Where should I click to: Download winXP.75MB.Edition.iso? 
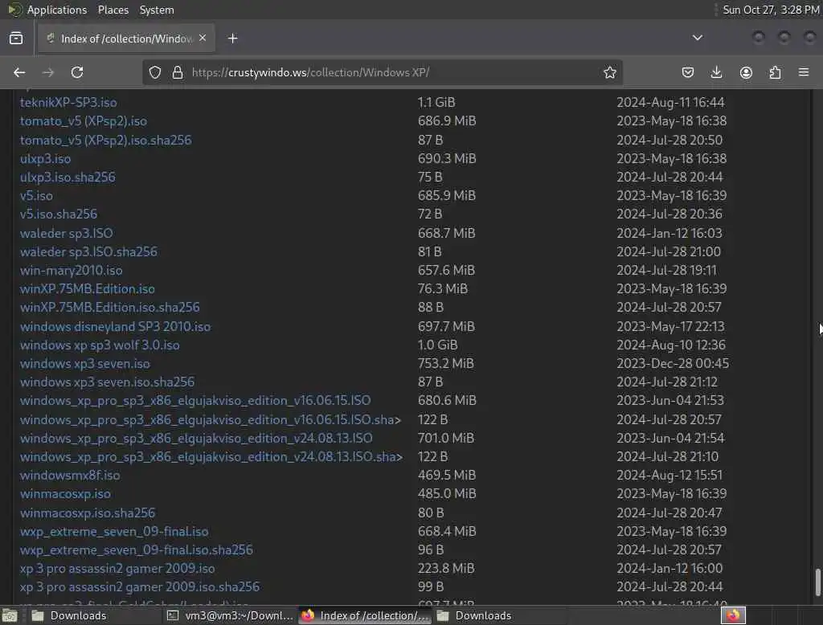tap(87, 289)
